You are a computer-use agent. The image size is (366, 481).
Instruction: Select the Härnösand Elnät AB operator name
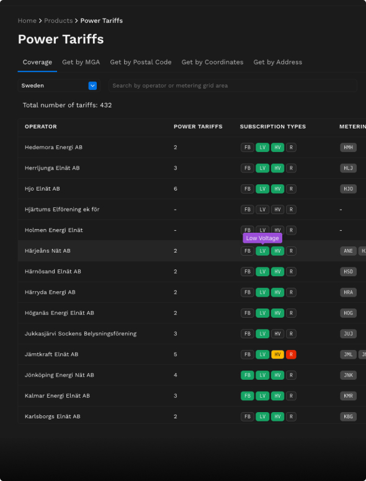(53, 272)
